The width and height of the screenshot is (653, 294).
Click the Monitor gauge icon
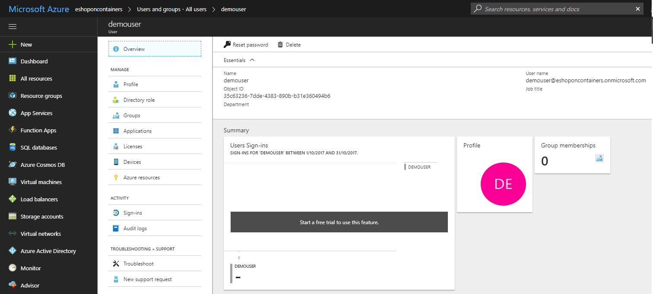pos(13,268)
